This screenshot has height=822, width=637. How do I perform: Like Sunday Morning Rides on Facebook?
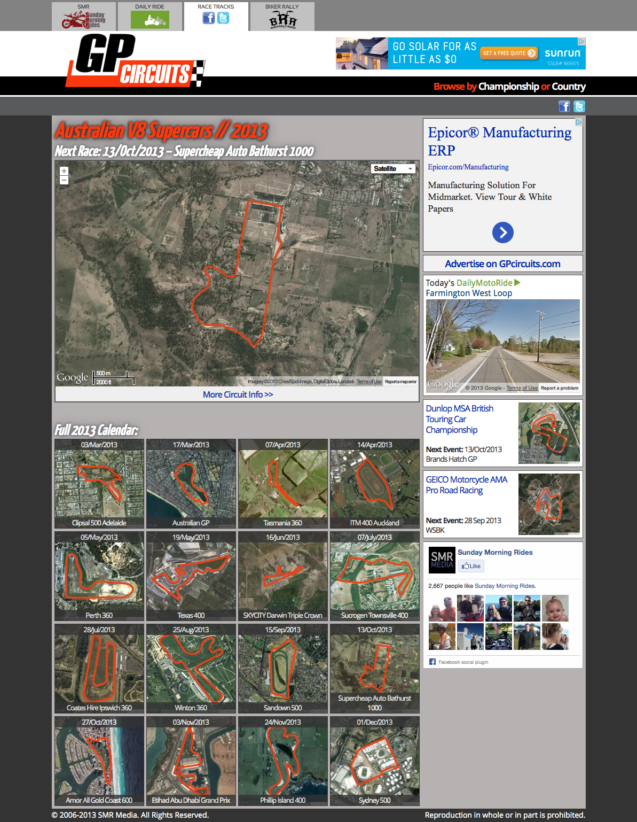[x=471, y=566]
